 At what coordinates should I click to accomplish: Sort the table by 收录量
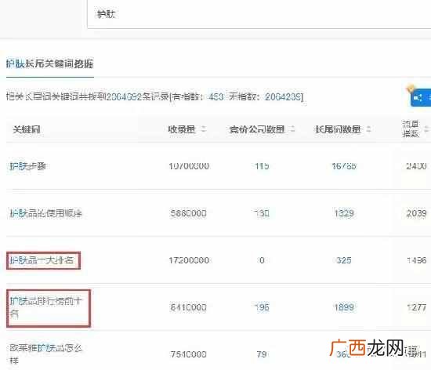[204, 129]
